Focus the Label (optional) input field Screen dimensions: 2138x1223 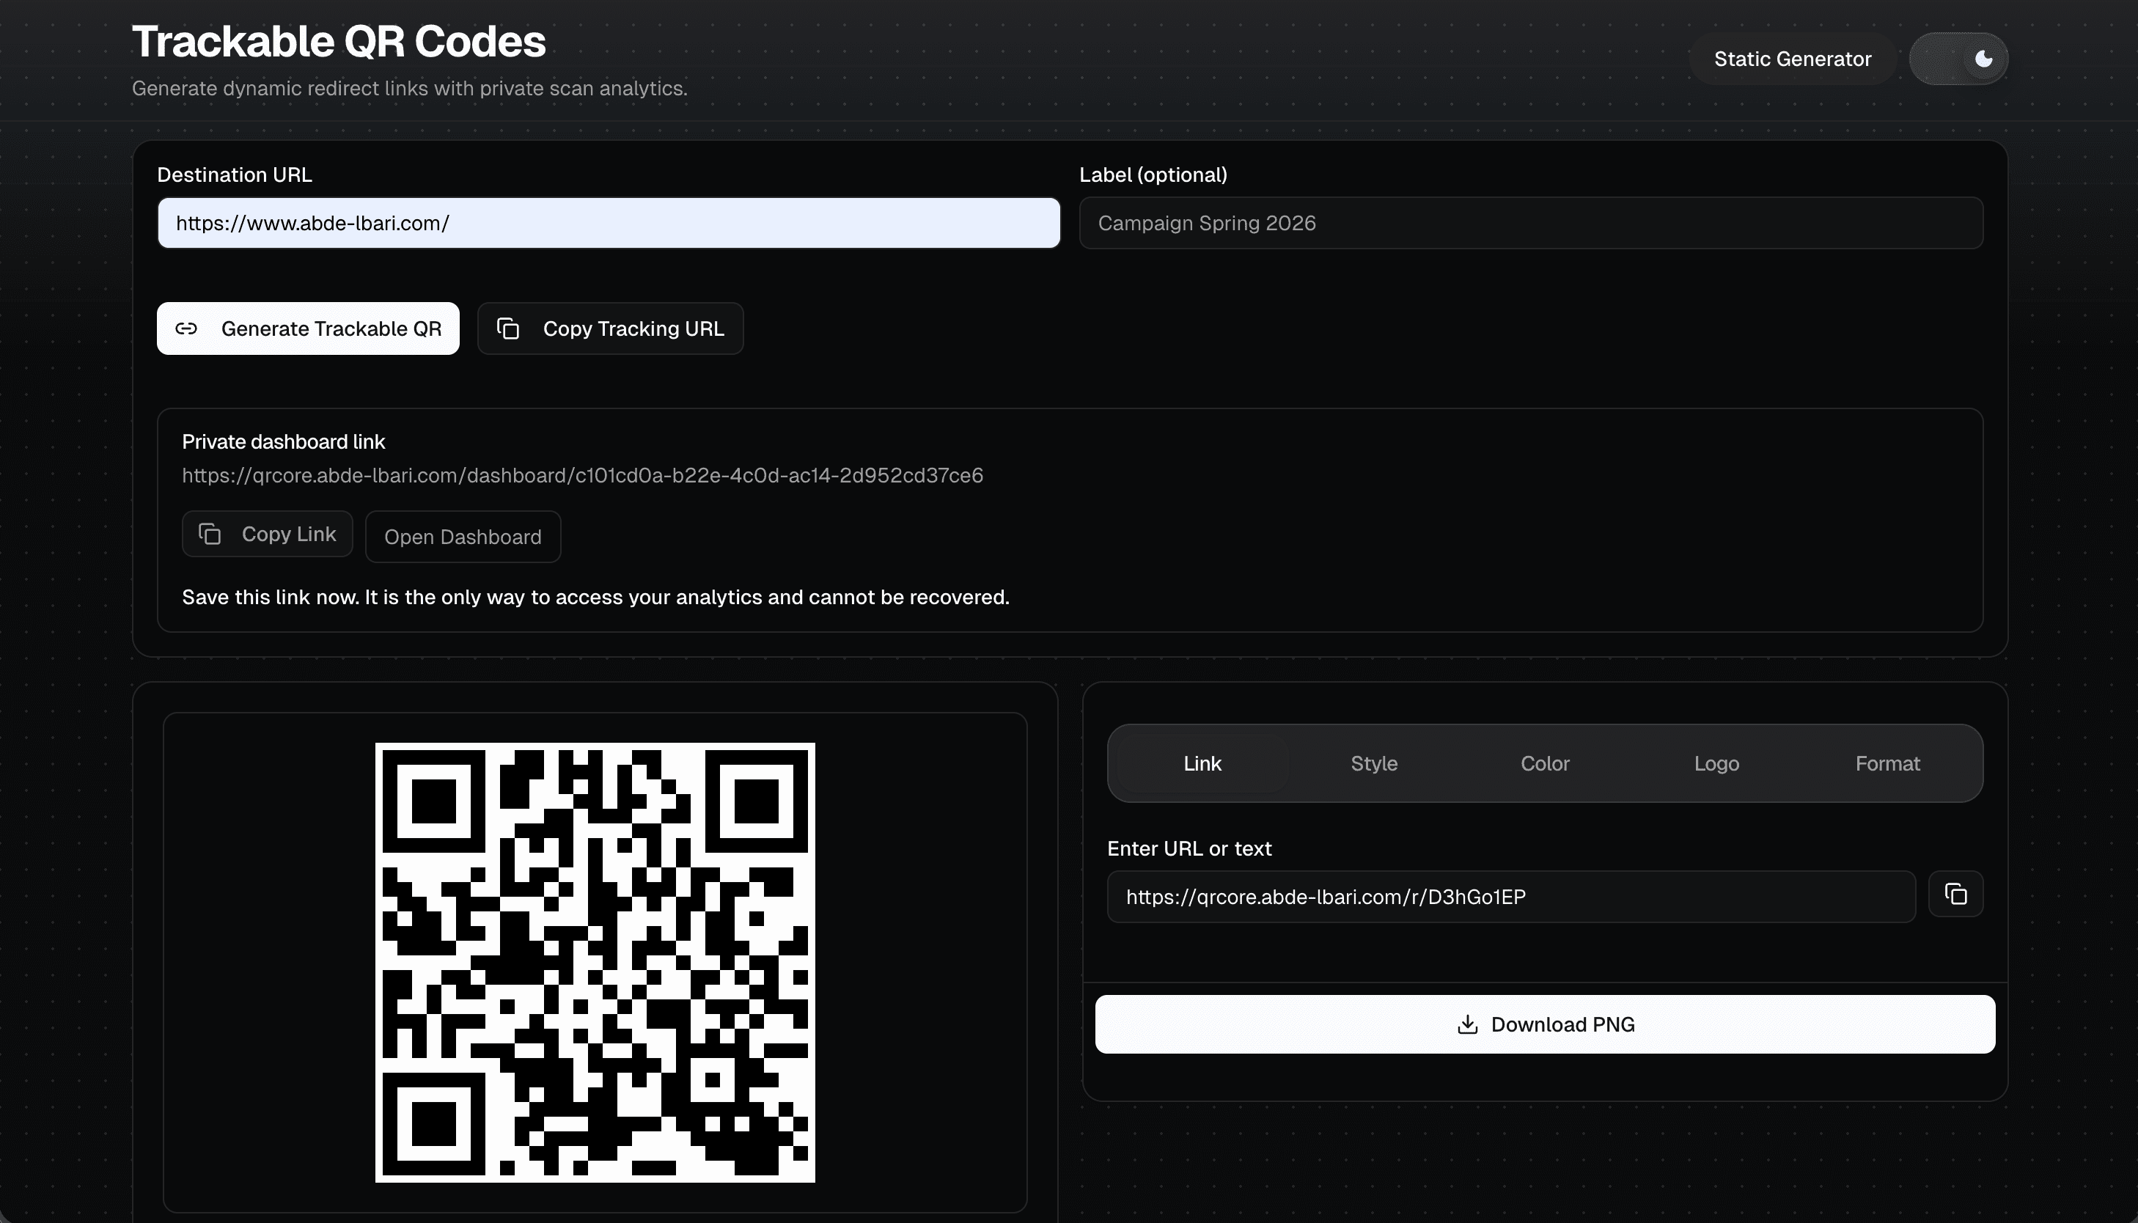pos(1531,223)
